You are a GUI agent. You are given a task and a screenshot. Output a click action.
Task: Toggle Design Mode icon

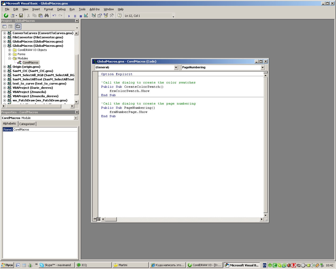pyautogui.click(x=86, y=16)
